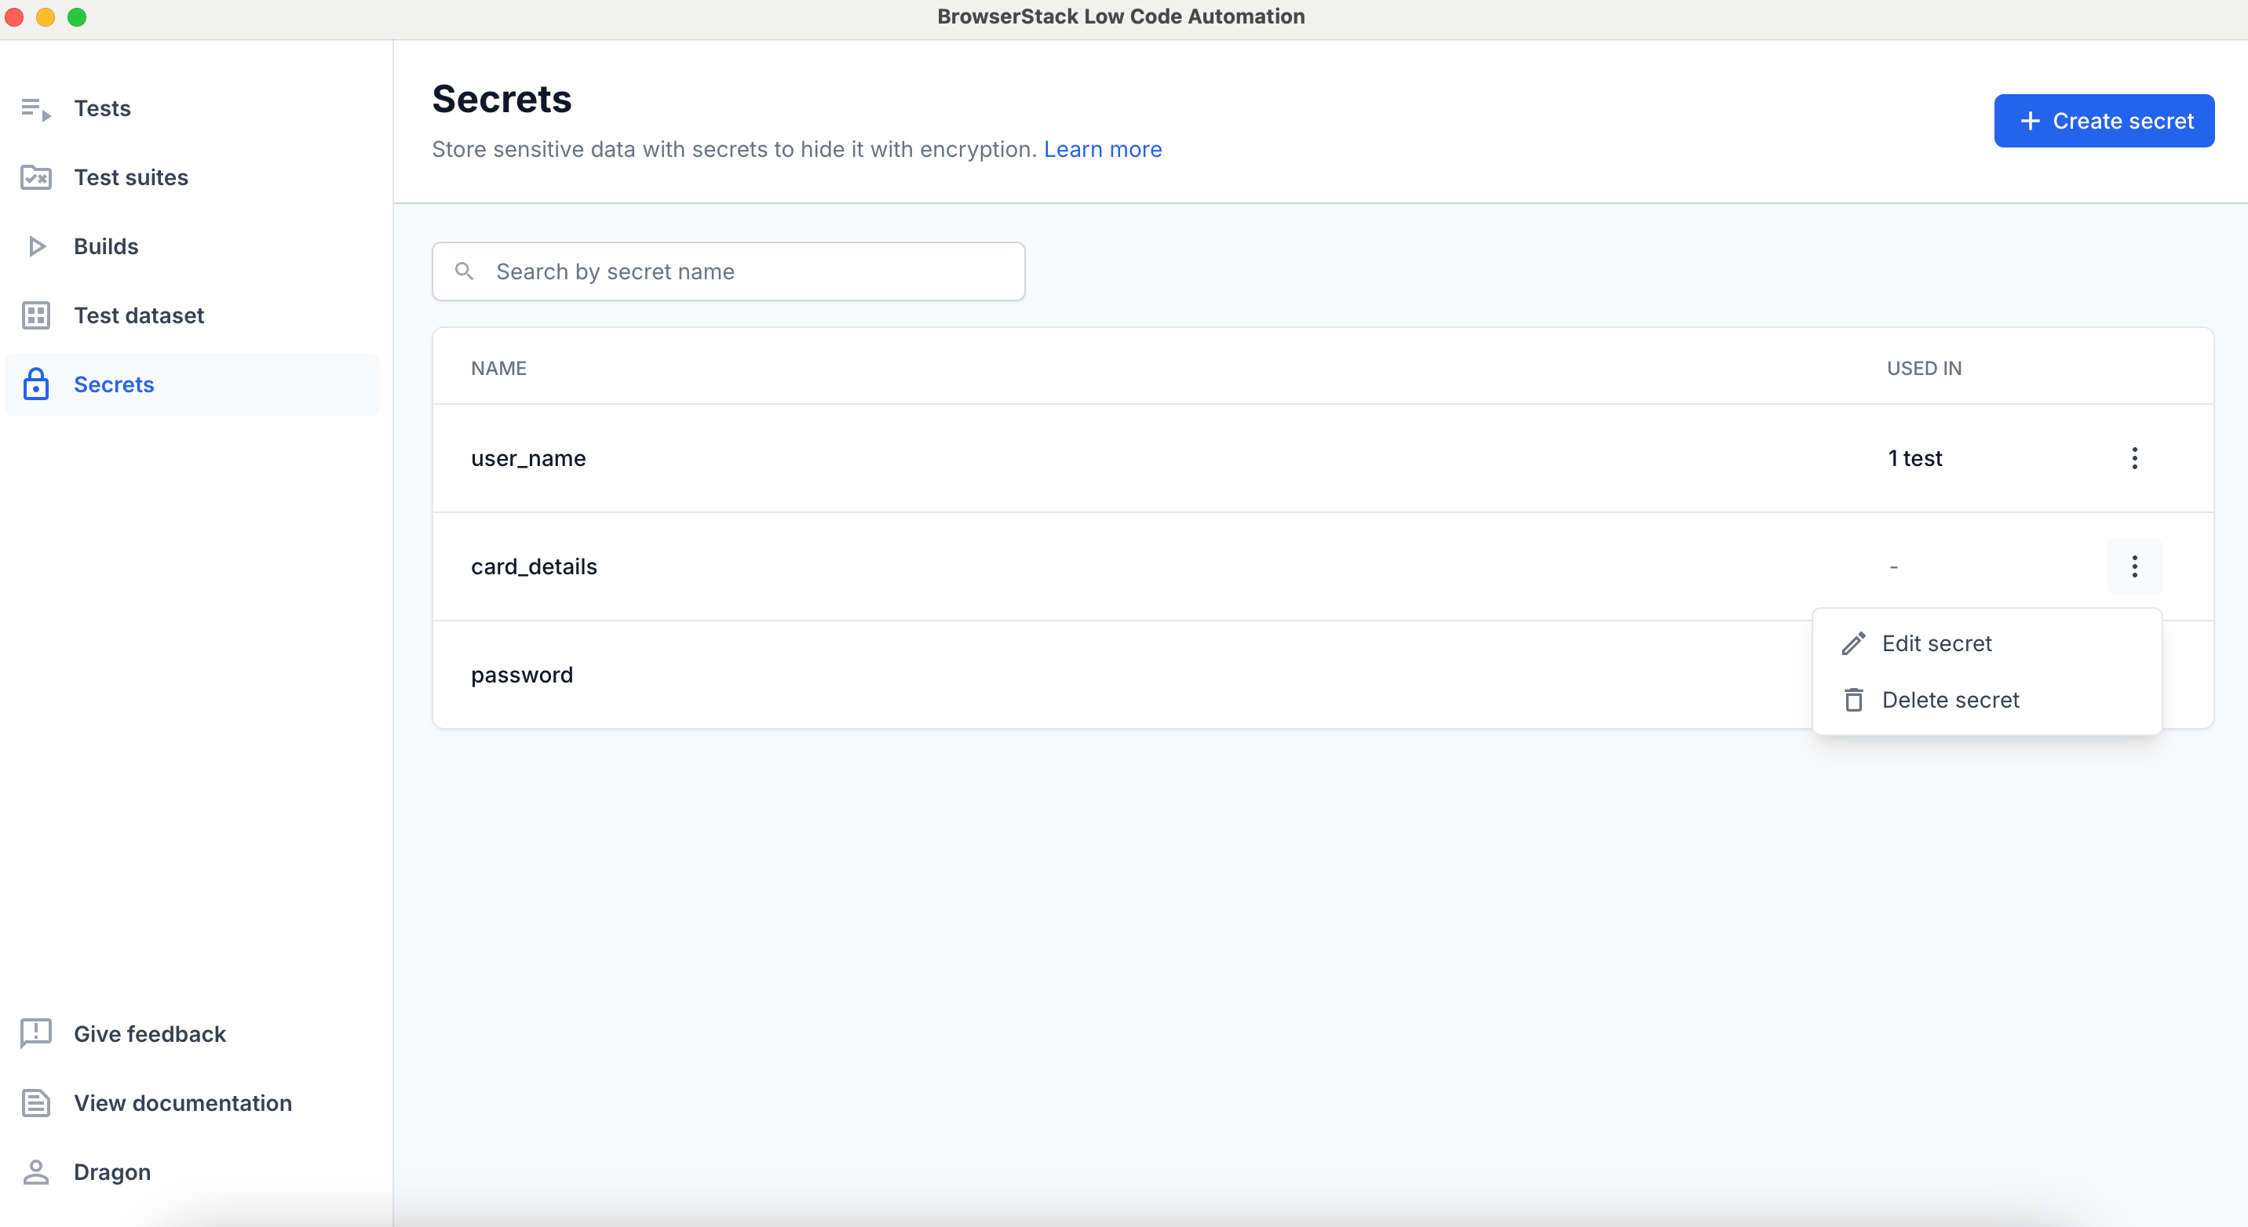Click the macOS red close button

pos(13,16)
